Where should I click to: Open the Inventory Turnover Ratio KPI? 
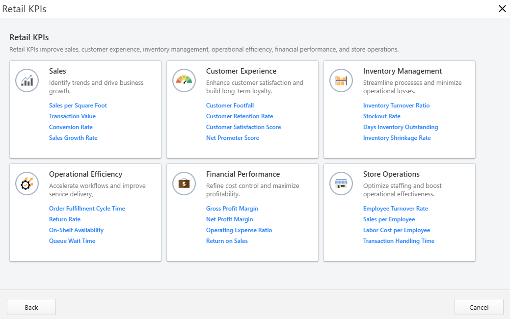click(396, 105)
